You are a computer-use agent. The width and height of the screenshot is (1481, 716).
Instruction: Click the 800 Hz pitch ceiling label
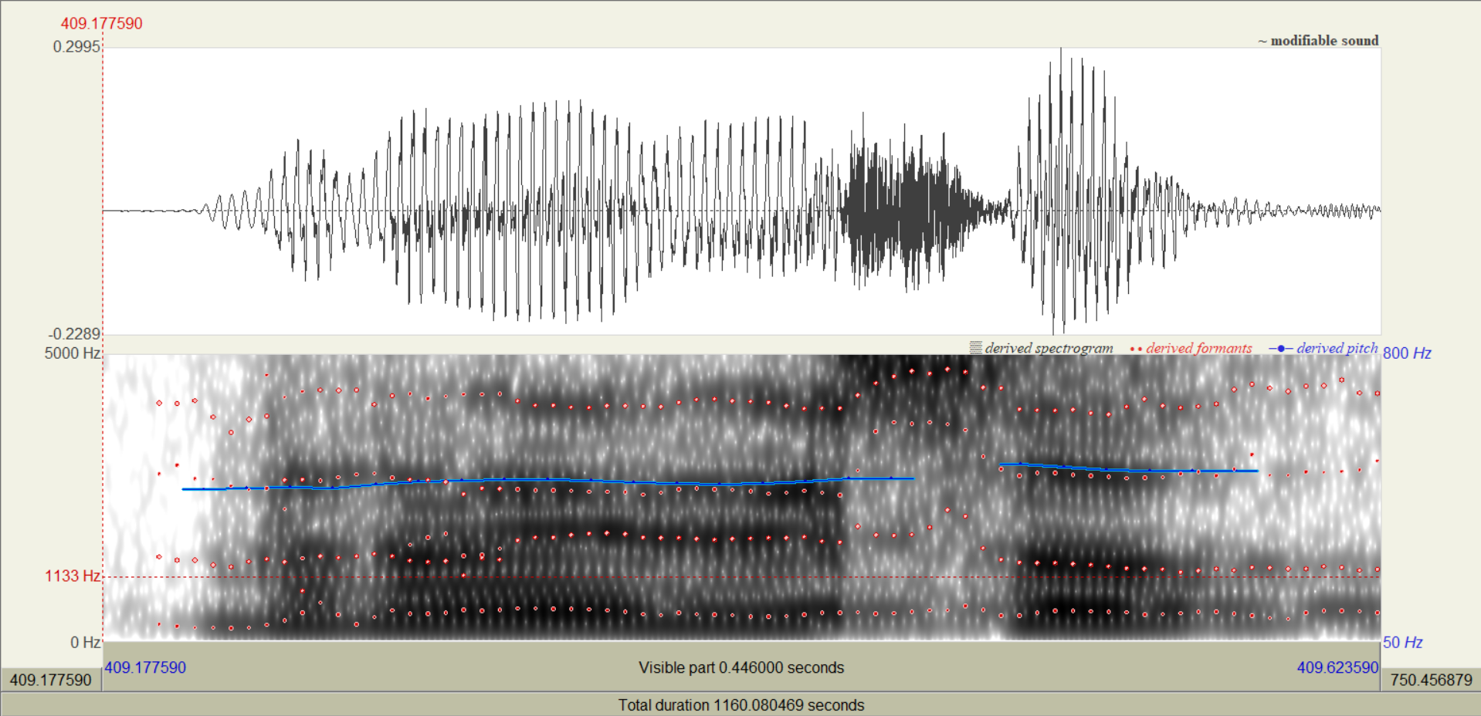coord(1407,353)
